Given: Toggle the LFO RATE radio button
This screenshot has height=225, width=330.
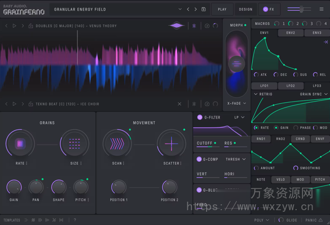Looking at the screenshot, I should click(x=256, y=128).
